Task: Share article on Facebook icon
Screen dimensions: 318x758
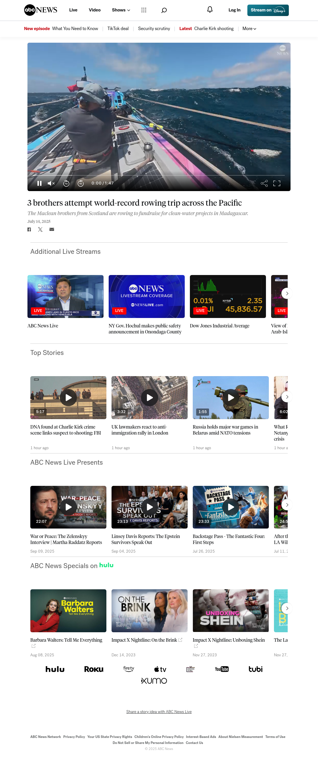Action: [x=29, y=229]
